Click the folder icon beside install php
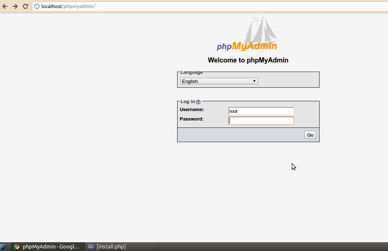 click(x=91, y=247)
